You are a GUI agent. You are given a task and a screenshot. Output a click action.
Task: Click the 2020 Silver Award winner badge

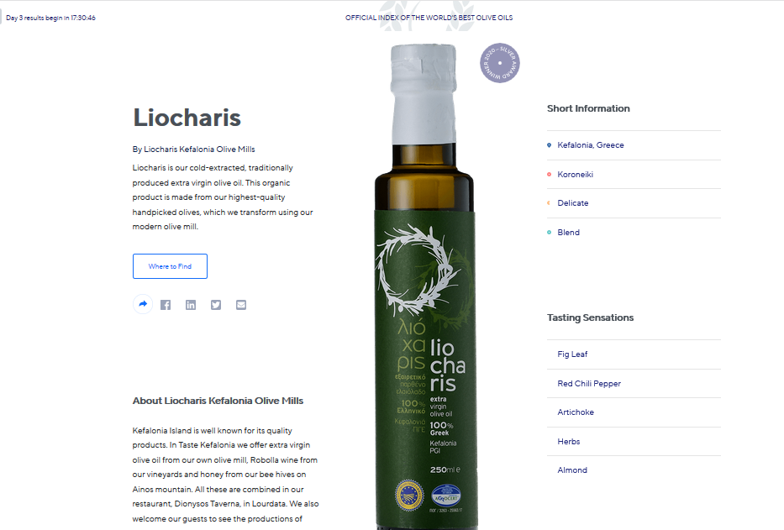499,63
